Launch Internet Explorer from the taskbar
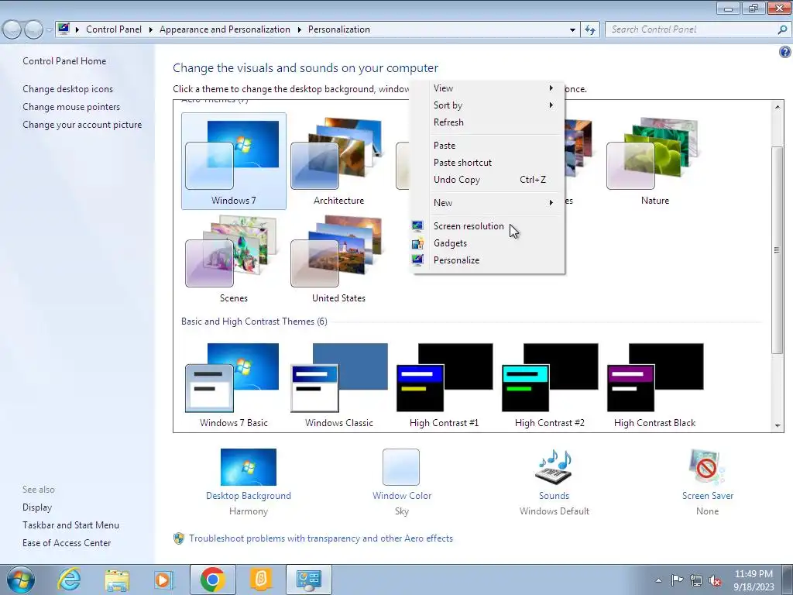 (x=69, y=580)
